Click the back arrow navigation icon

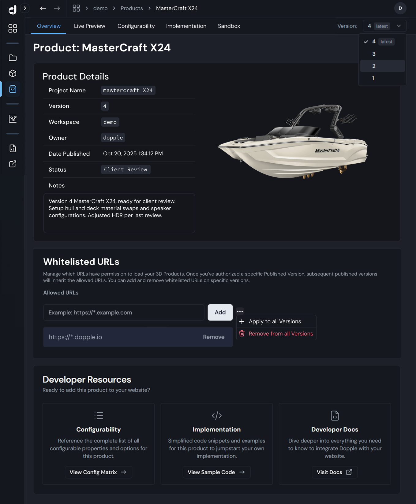pos(43,8)
